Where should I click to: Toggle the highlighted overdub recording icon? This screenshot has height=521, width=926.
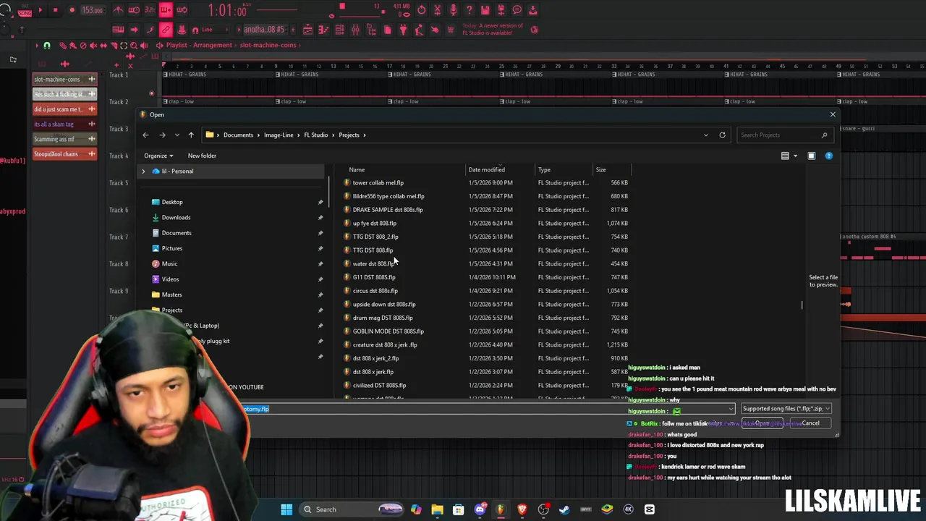click(166, 10)
